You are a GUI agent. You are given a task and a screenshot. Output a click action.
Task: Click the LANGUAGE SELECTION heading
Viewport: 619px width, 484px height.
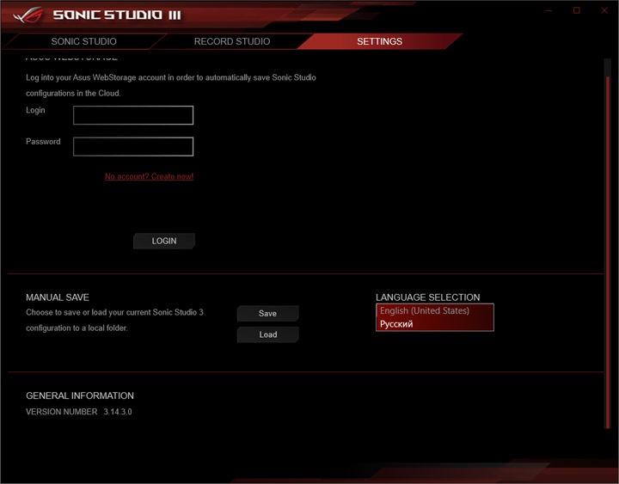(x=428, y=297)
